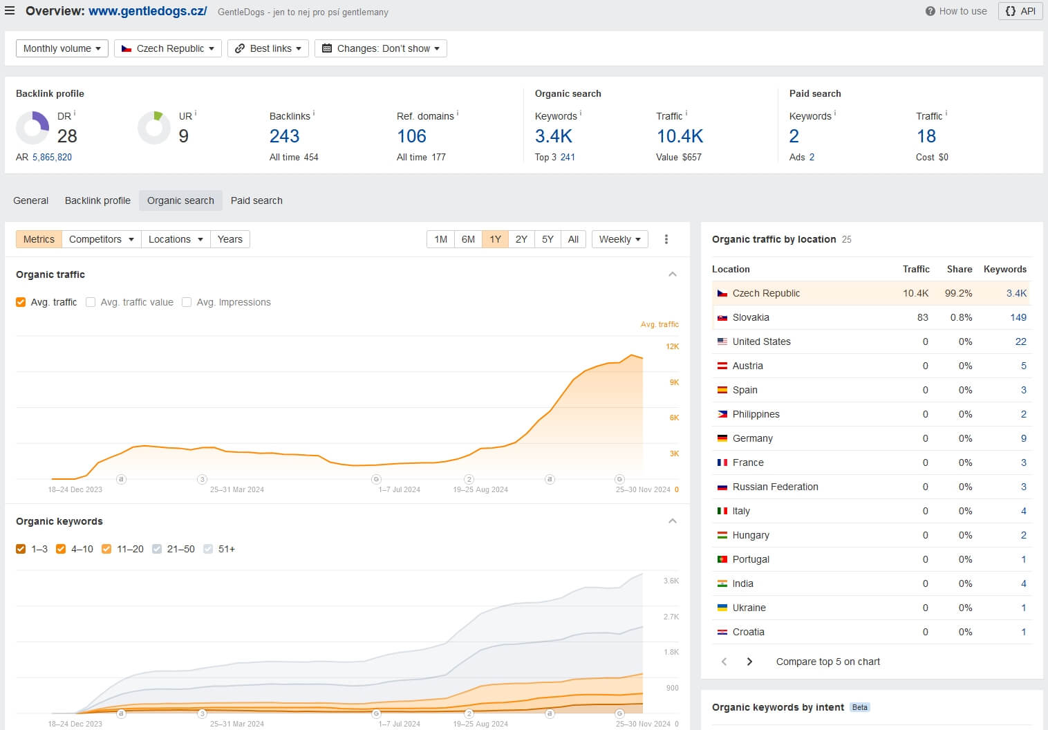Click the Ref. domains info icon
Image resolution: width=1048 pixels, height=730 pixels.
coord(458,113)
